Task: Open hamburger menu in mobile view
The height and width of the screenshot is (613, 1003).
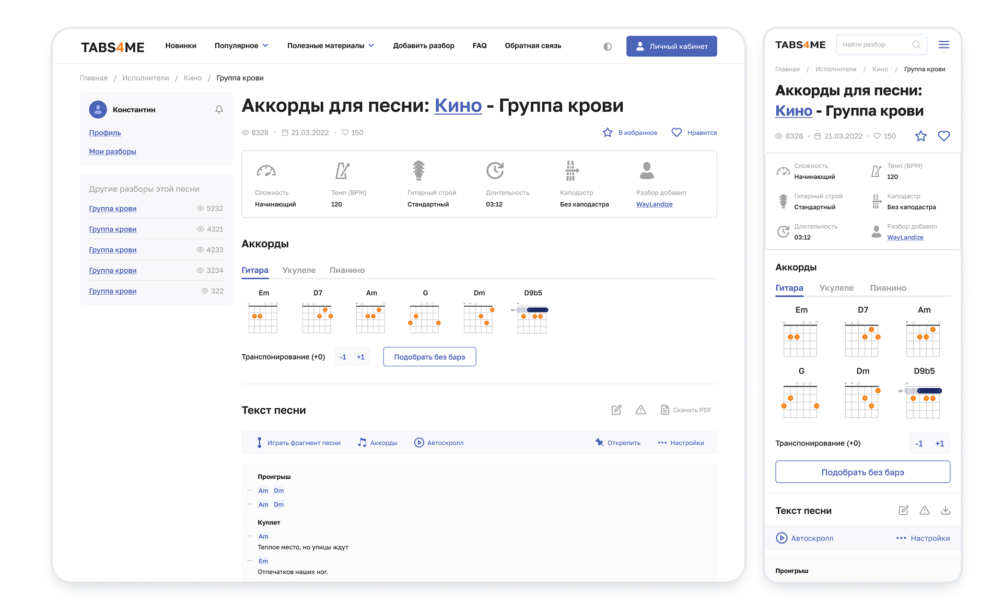Action: (944, 45)
